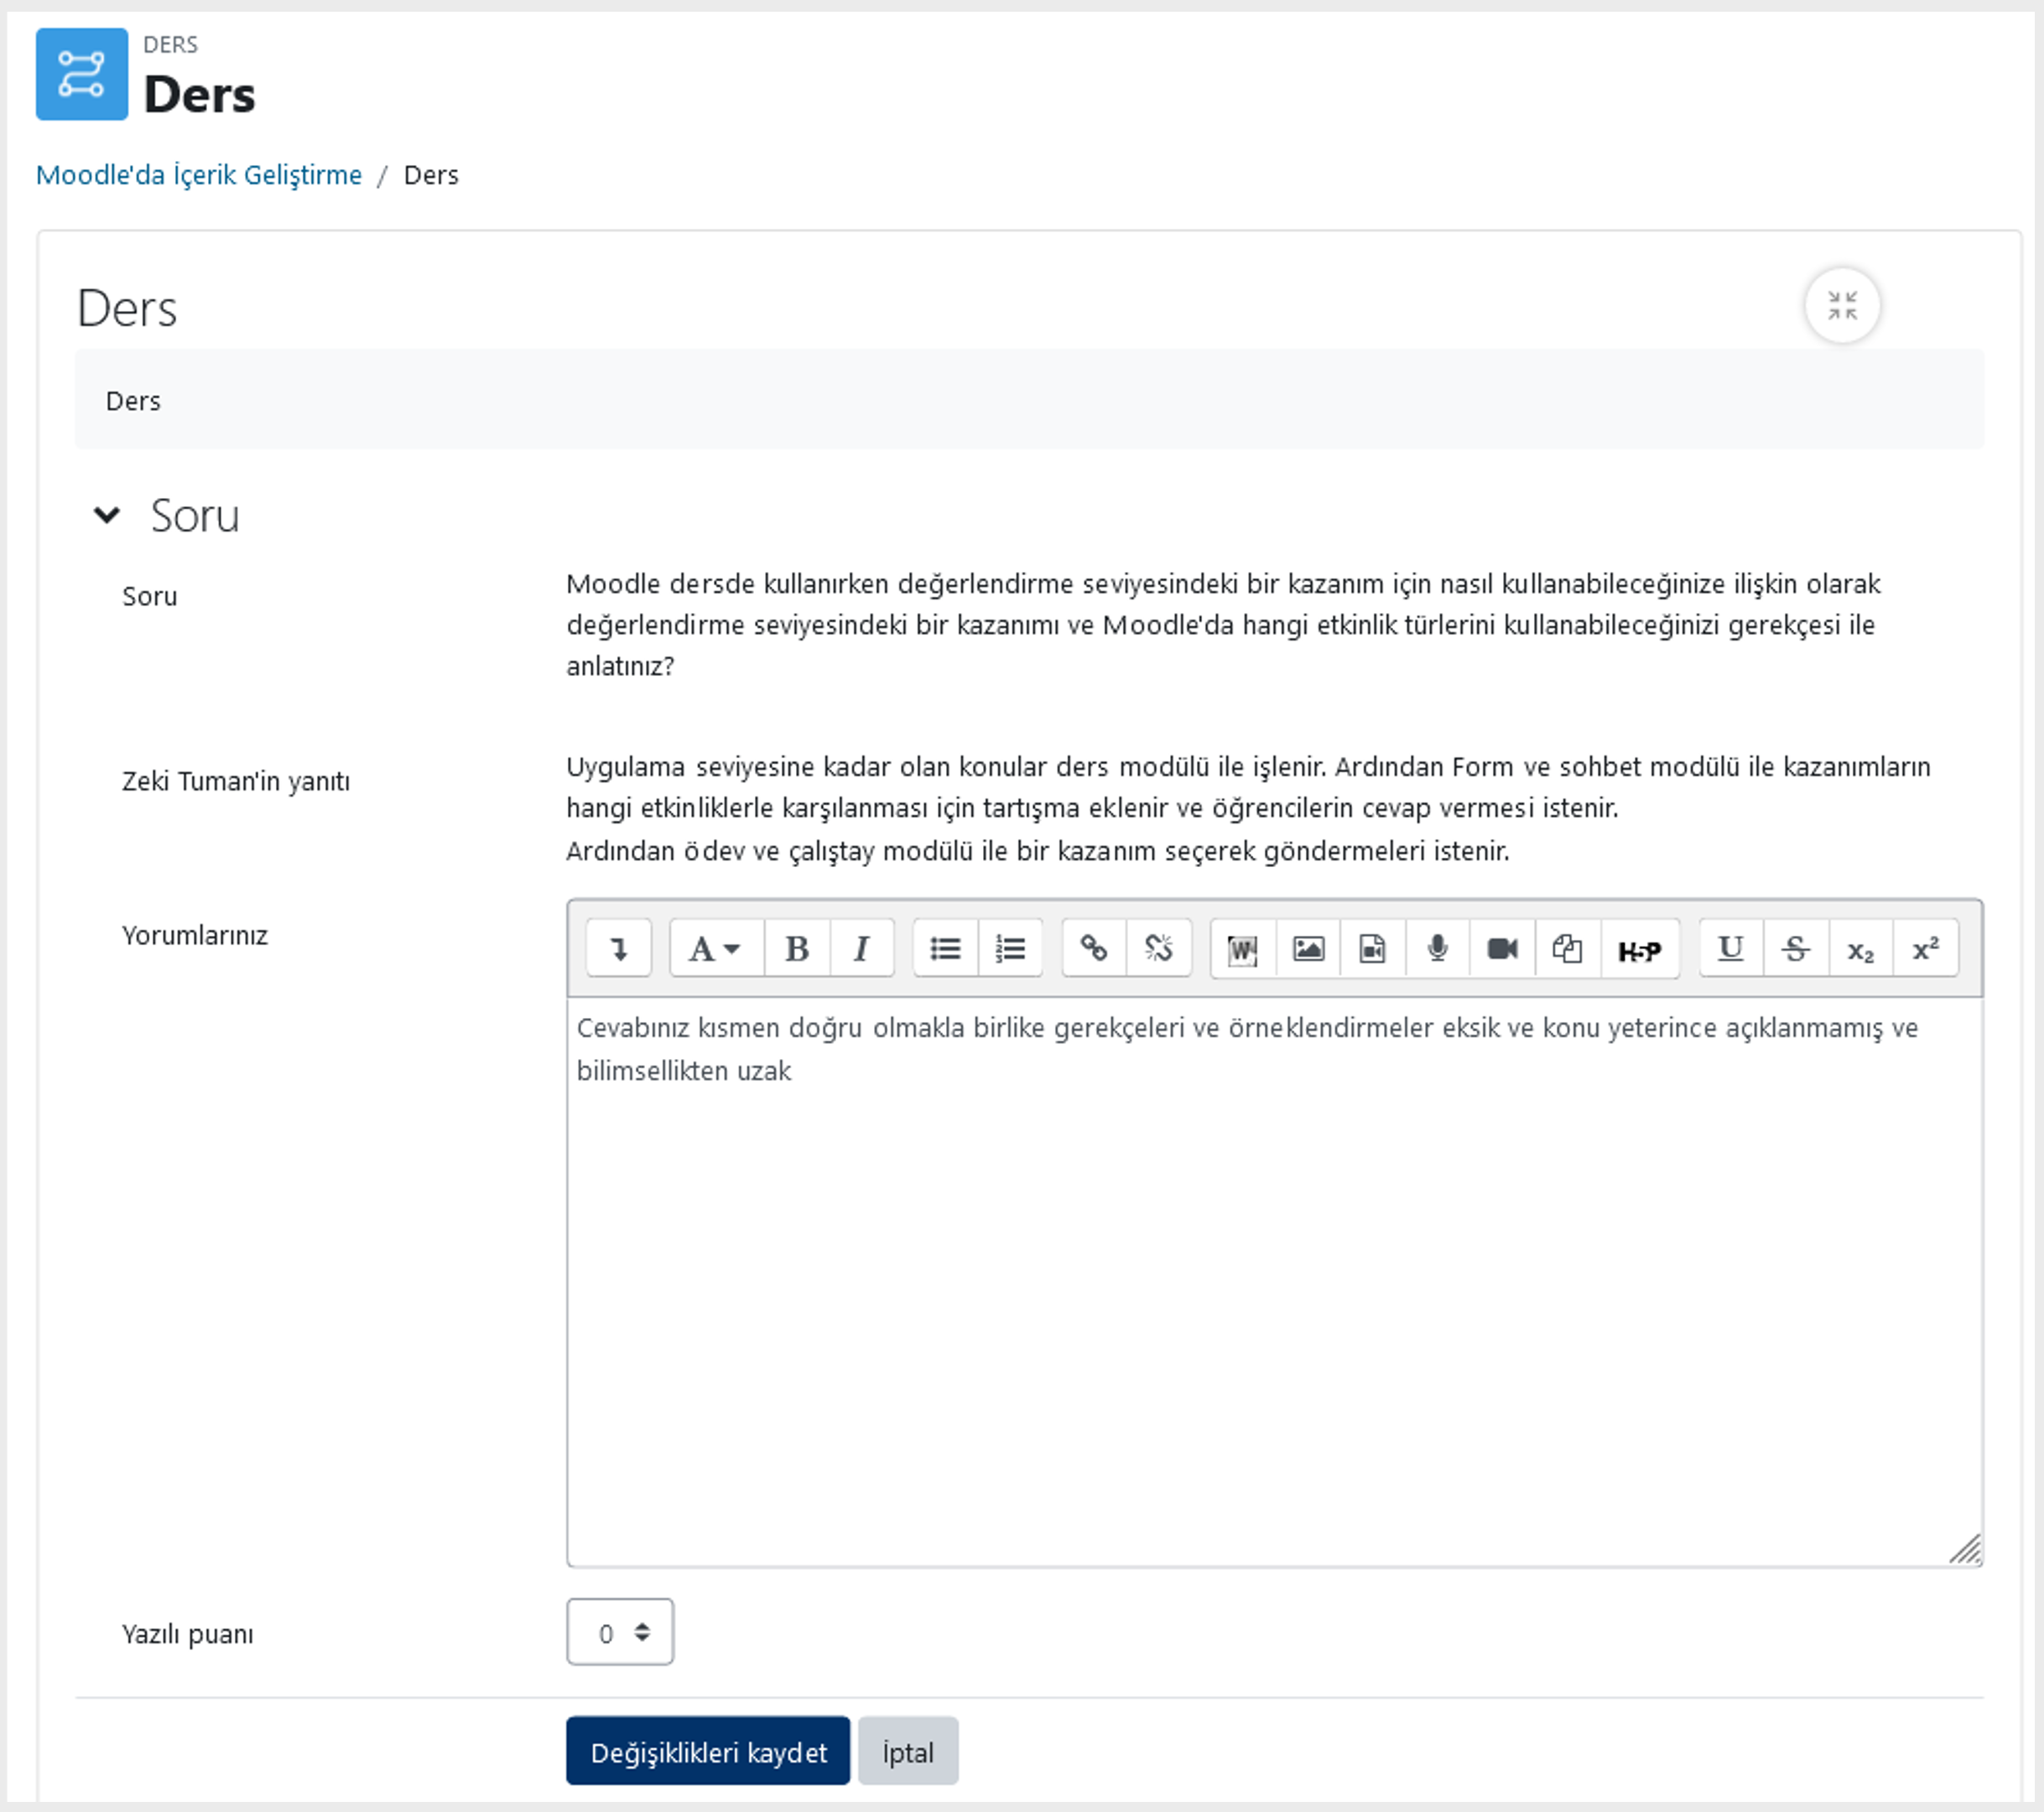Image resolution: width=2044 pixels, height=1812 pixels.
Task: Remove link with the unlink icon
Action: [x=1159, y=948]
